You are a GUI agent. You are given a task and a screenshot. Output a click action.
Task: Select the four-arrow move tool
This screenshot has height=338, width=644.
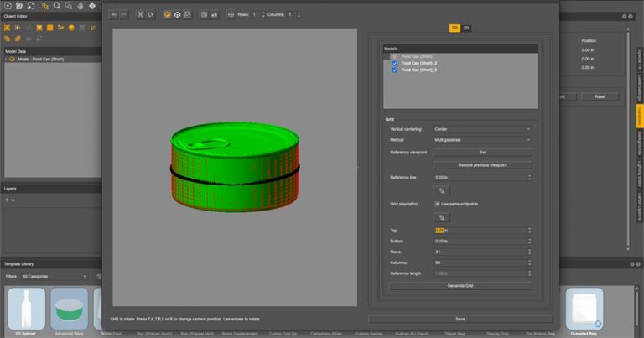coord(92,6)
